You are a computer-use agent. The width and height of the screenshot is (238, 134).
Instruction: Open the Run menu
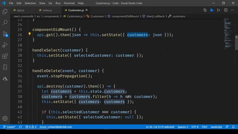58,3
